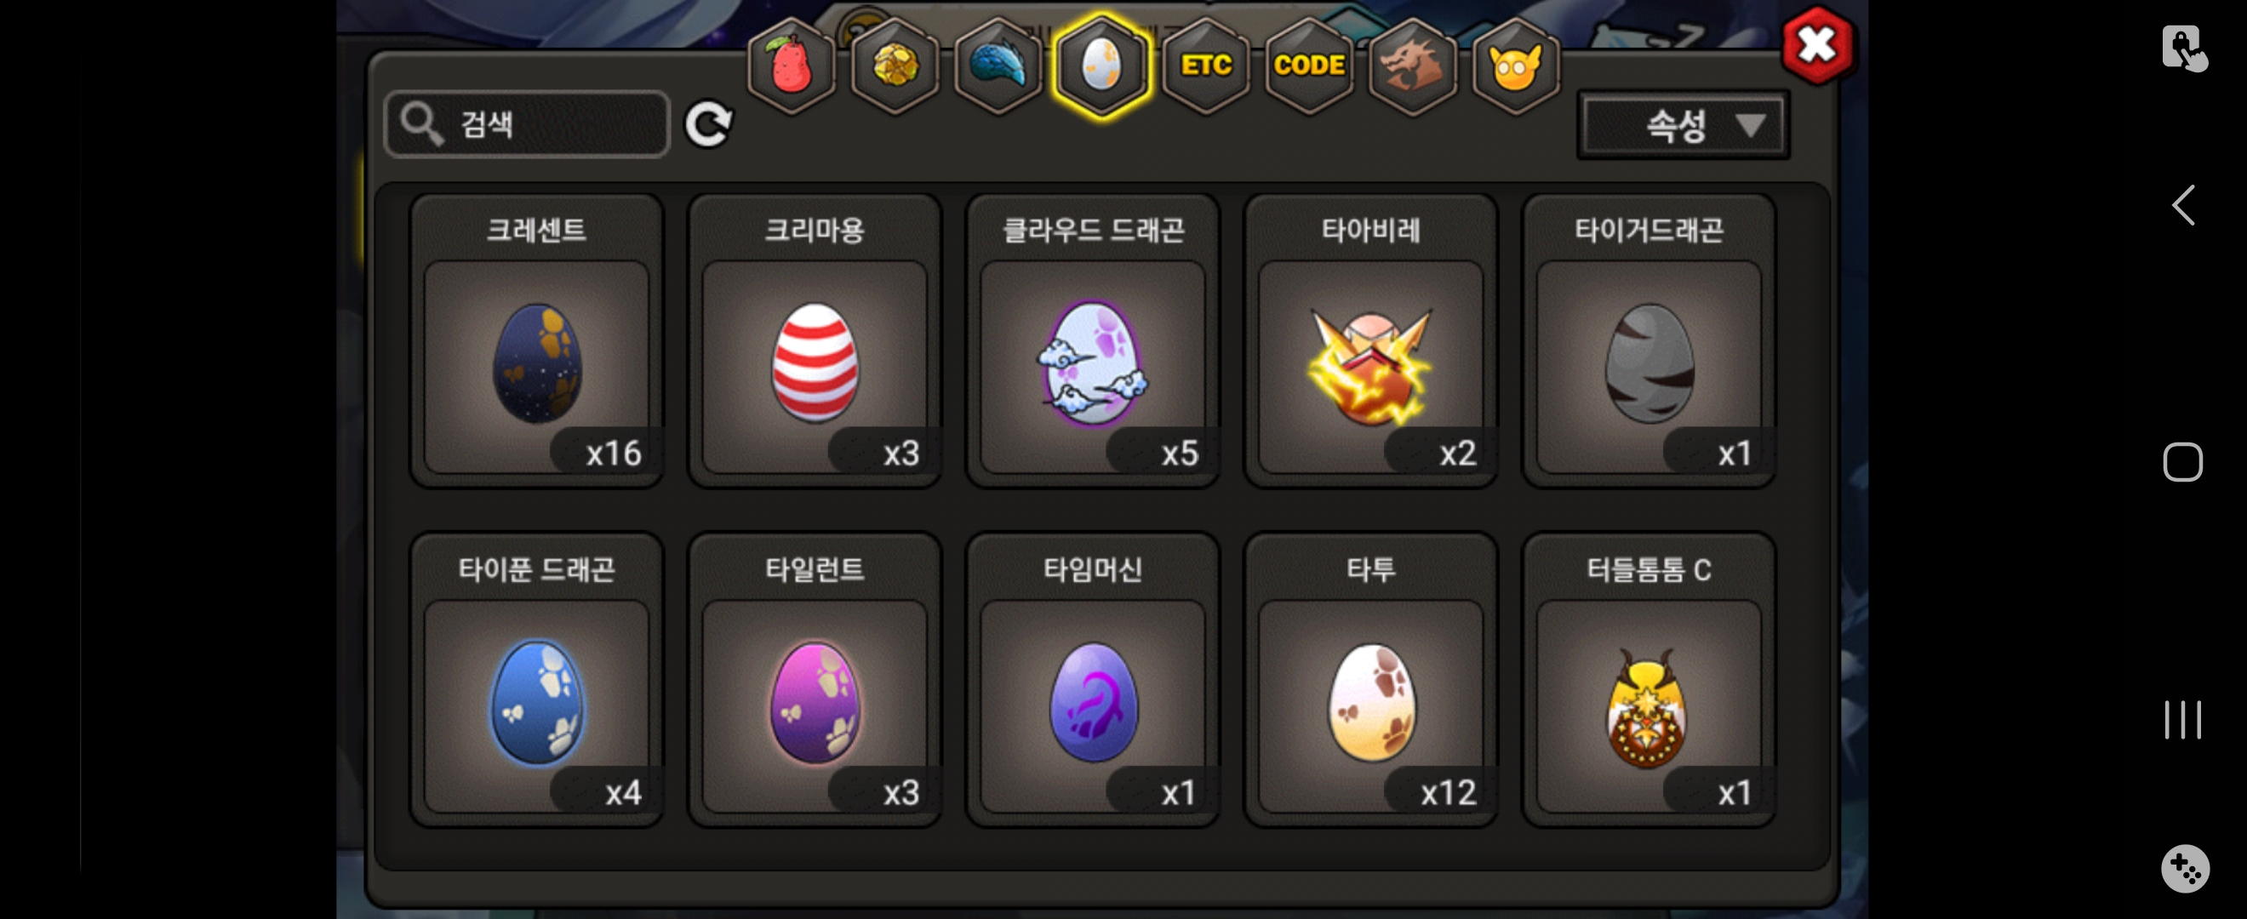Select the egg category tab
The image size is (2247, 919).
pyautogui.click(x=1101, y=66)
